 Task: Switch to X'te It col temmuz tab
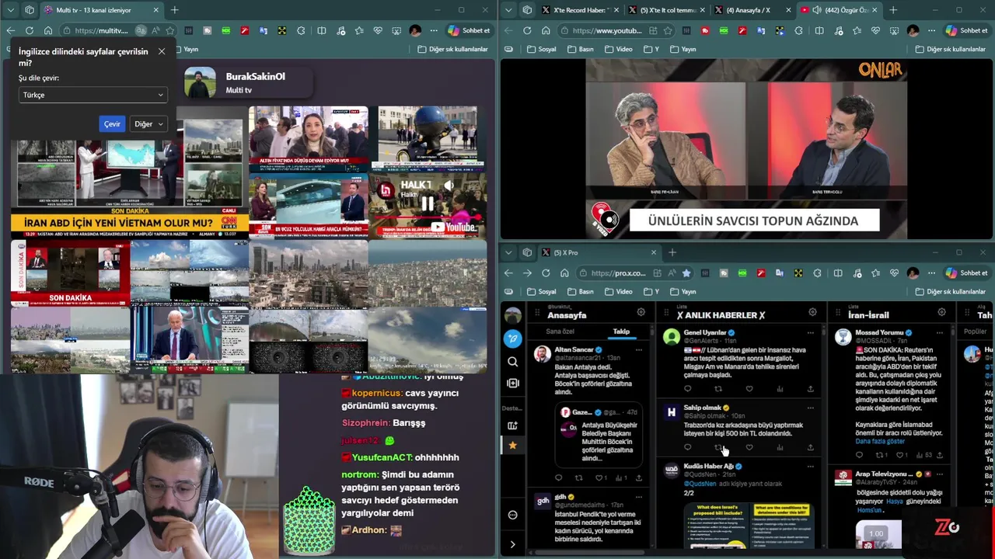click(668, 10)
